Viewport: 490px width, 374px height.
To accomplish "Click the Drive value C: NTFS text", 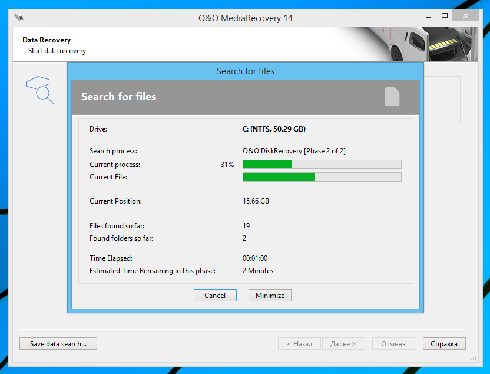I will coord(274,129).
